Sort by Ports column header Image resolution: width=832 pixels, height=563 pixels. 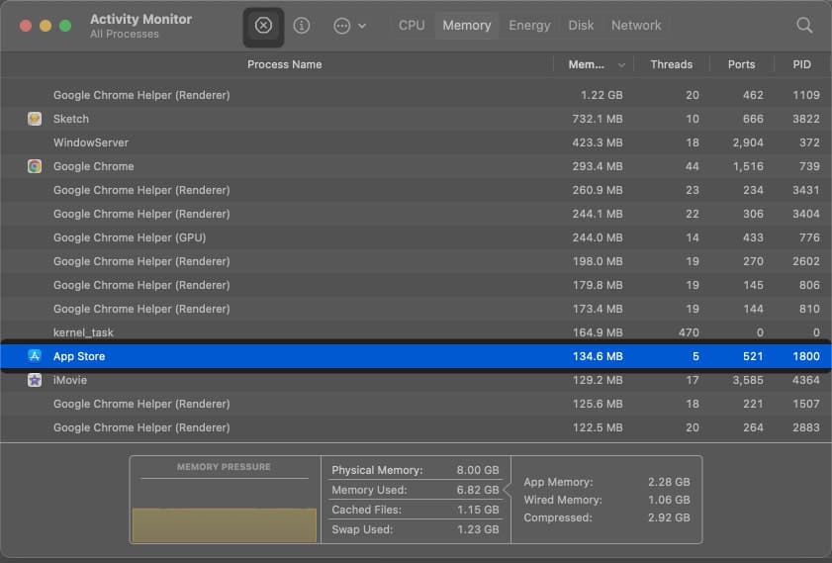click(x=741, y=64)
